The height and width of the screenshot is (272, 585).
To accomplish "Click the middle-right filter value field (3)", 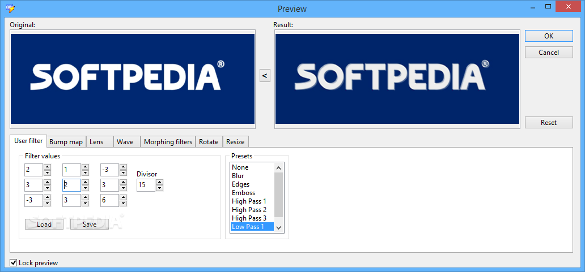I will (110, 185).
